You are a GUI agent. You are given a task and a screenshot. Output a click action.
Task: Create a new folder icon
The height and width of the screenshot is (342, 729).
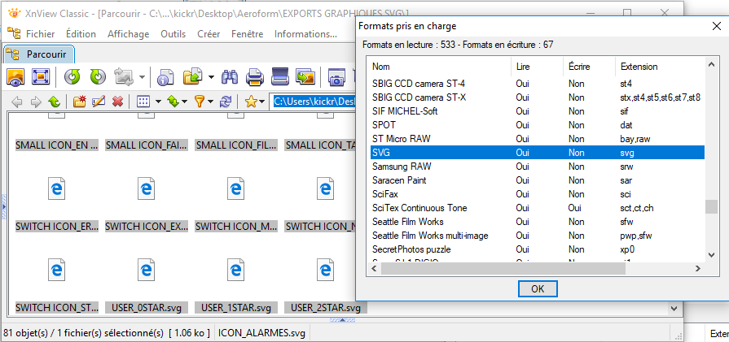(x=80, y=102)
